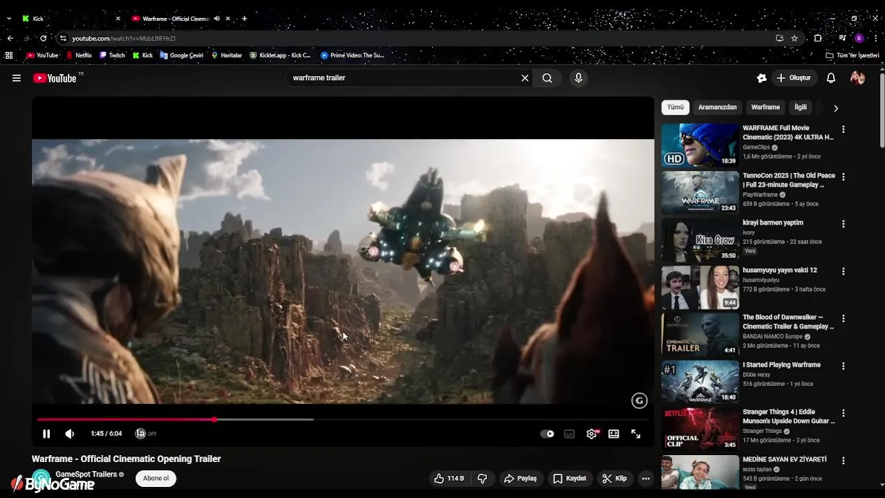Screen dimensions: 885x498
Task: Open more actions three-dot menu below video
Action: pos(646,479)
